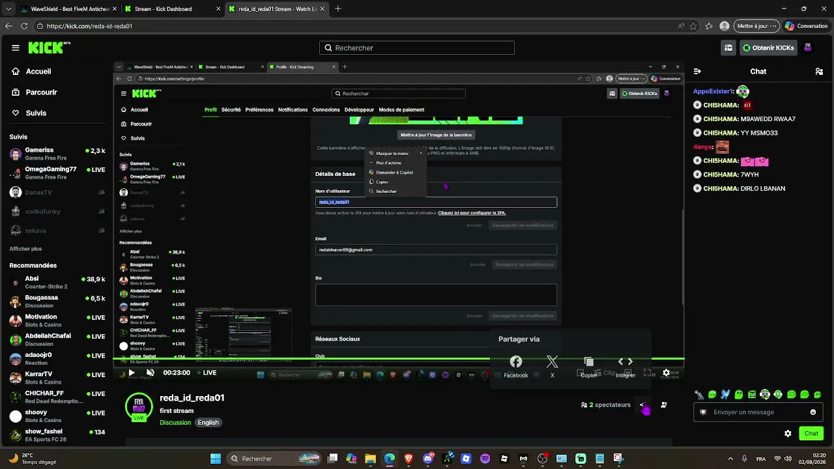Open File Explorer from the taskbar
Image resolution: width=834 pixels, height=469 pixels.
tap(370, 459)
